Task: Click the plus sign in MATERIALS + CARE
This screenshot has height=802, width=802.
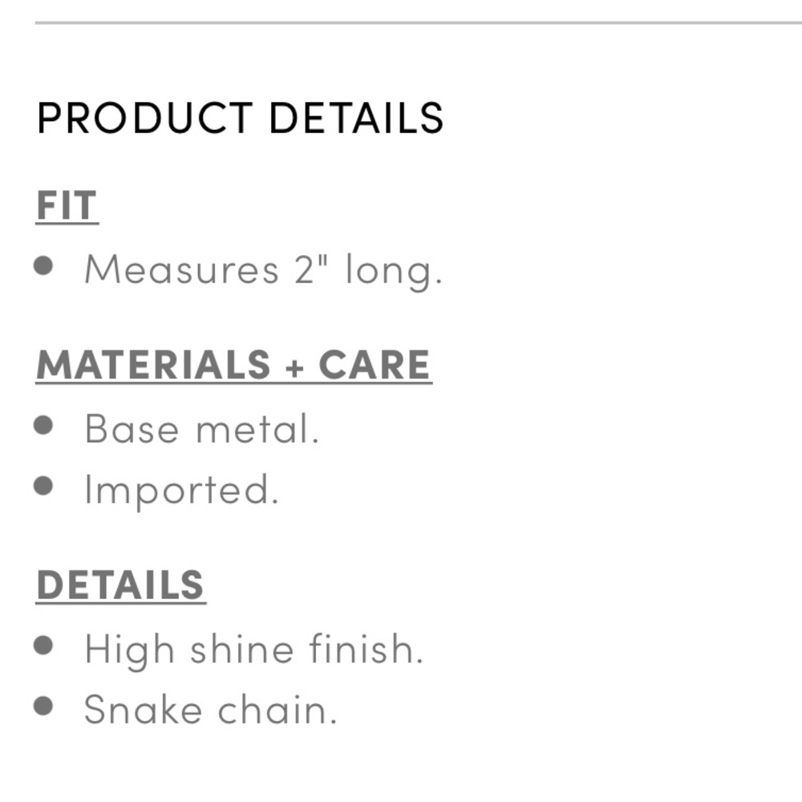Action: point(294,367)
